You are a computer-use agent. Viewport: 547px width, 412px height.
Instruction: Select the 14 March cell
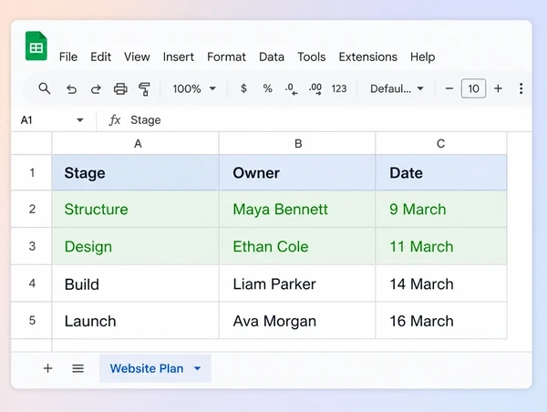click(441, 283)
